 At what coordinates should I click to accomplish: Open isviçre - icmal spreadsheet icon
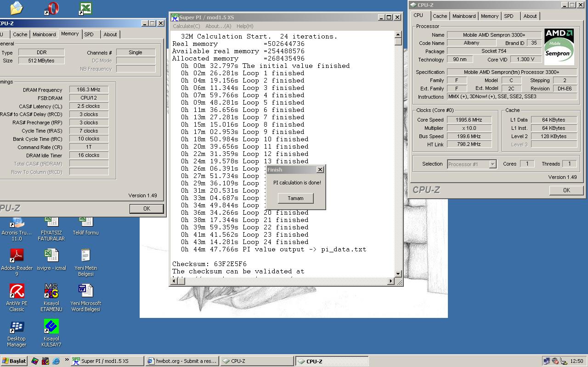(x=51, y=255)
